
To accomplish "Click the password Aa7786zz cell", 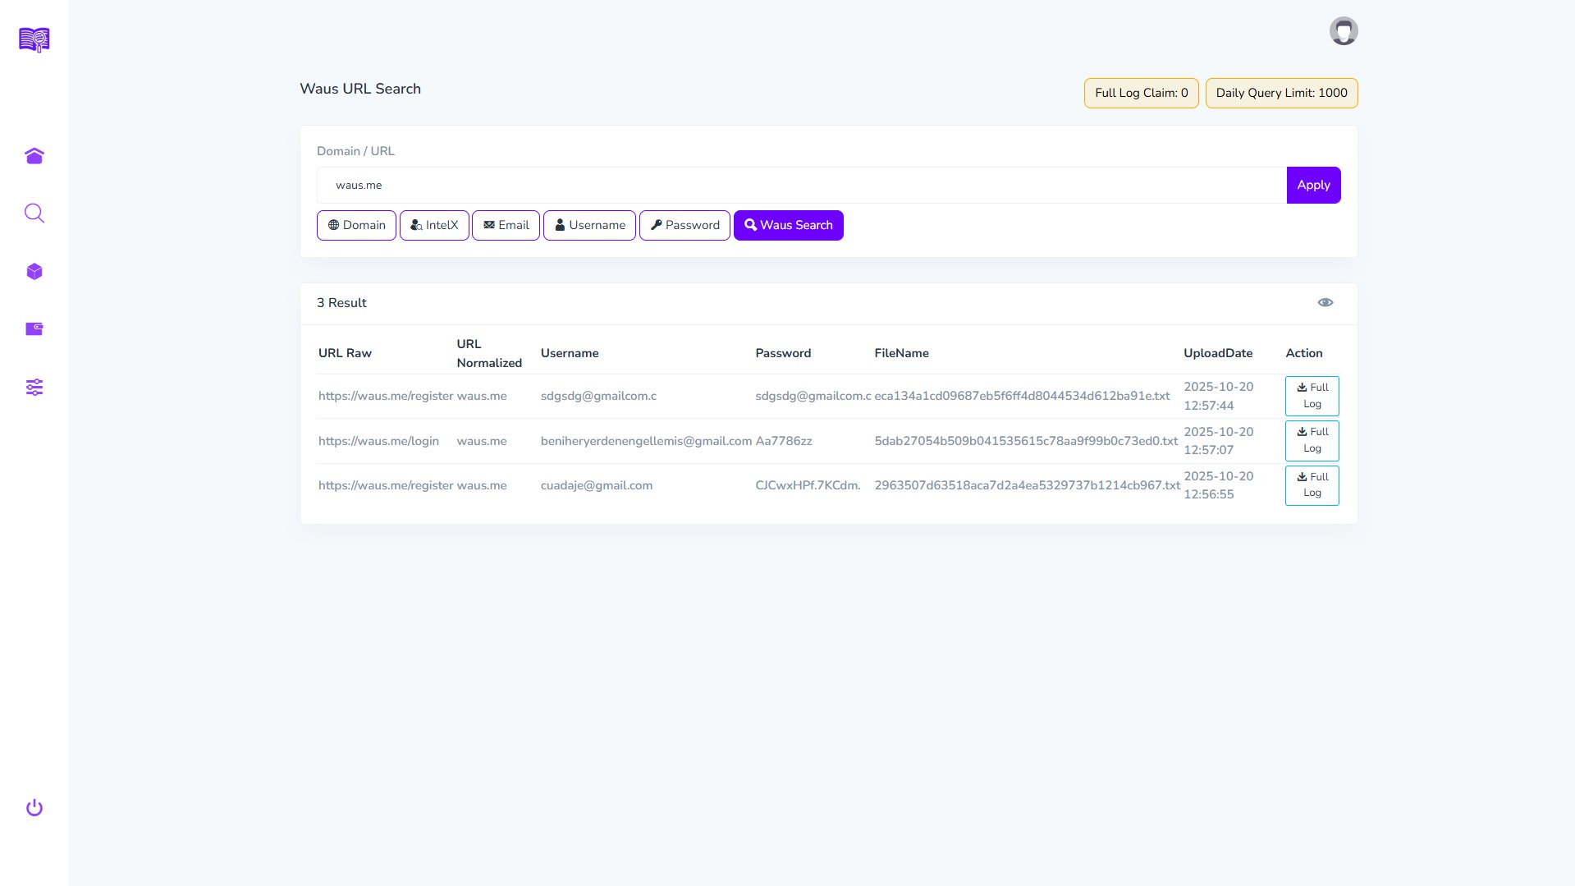I will [x=784, y=441].
